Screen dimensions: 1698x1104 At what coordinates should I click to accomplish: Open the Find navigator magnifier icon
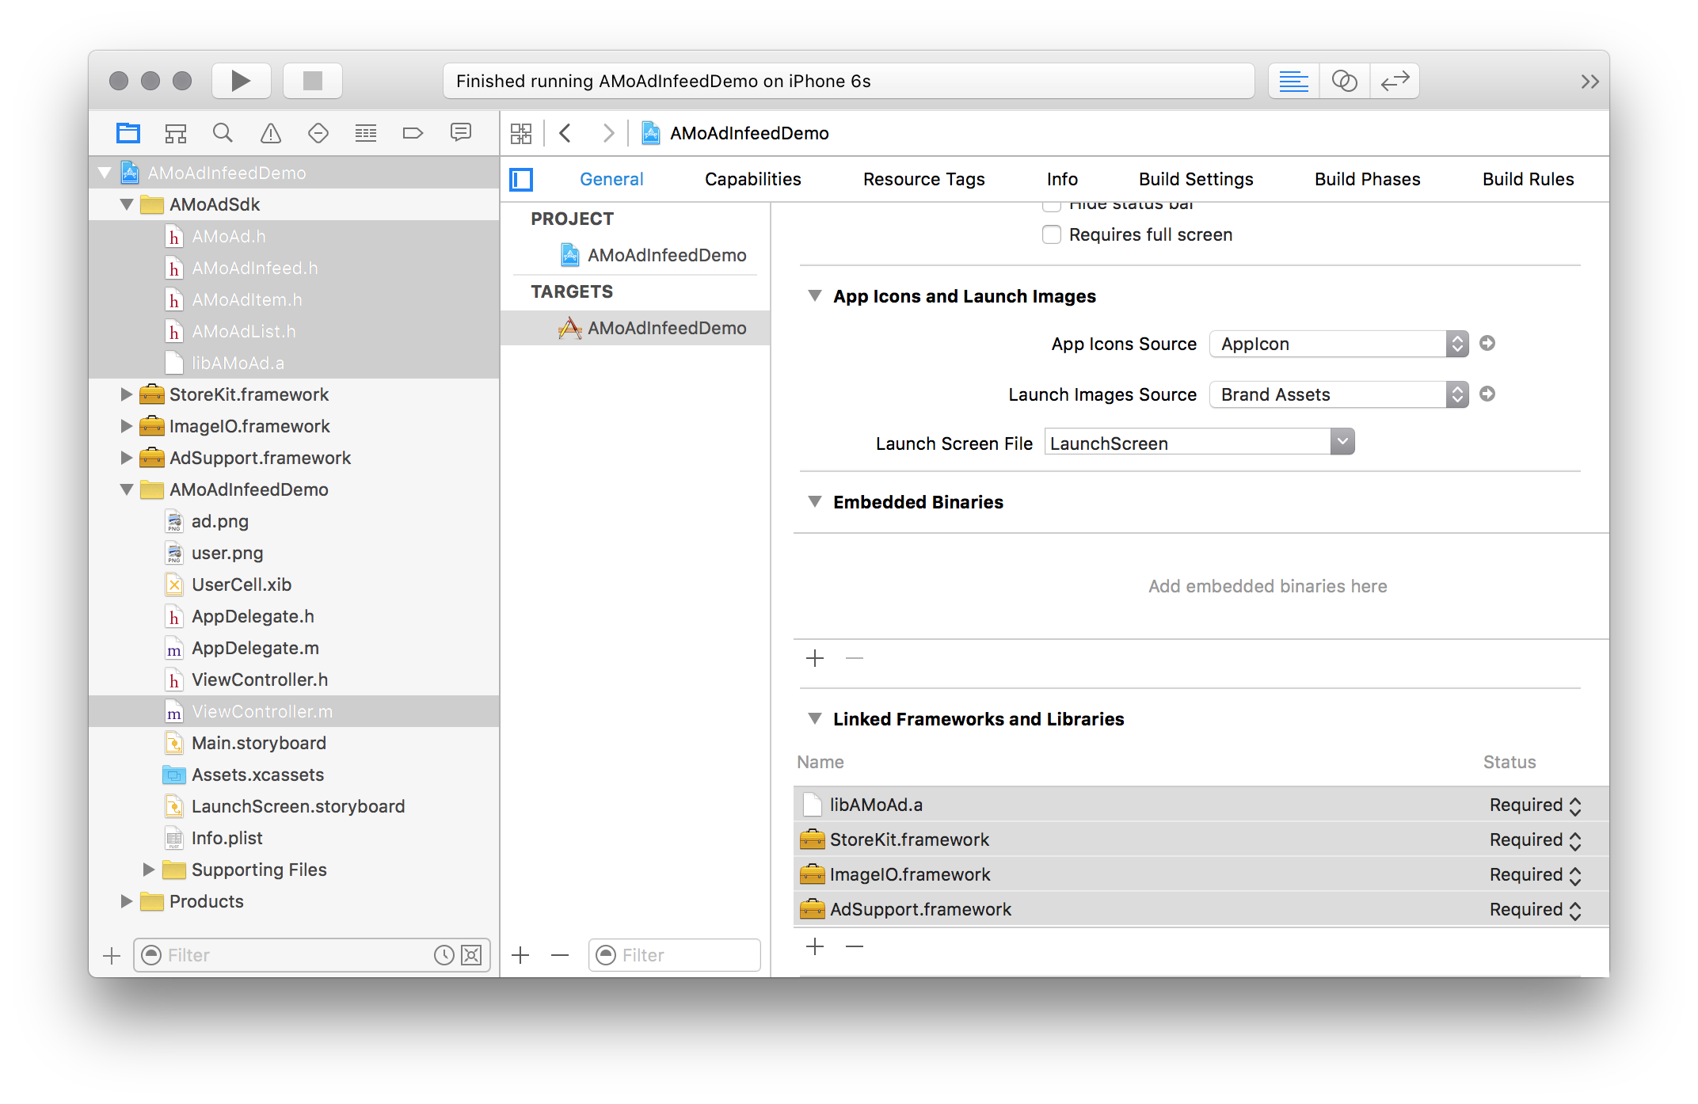pyautogui.click(x=223, y=133)
